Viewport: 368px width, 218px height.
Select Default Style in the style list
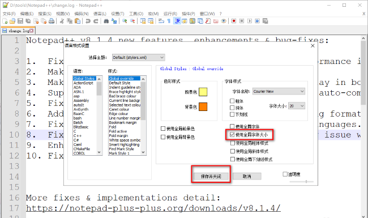click(119, 83)
